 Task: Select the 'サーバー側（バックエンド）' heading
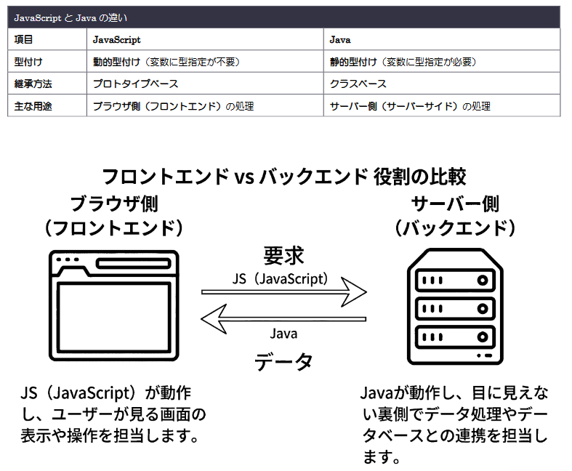(x=455, y=216)
